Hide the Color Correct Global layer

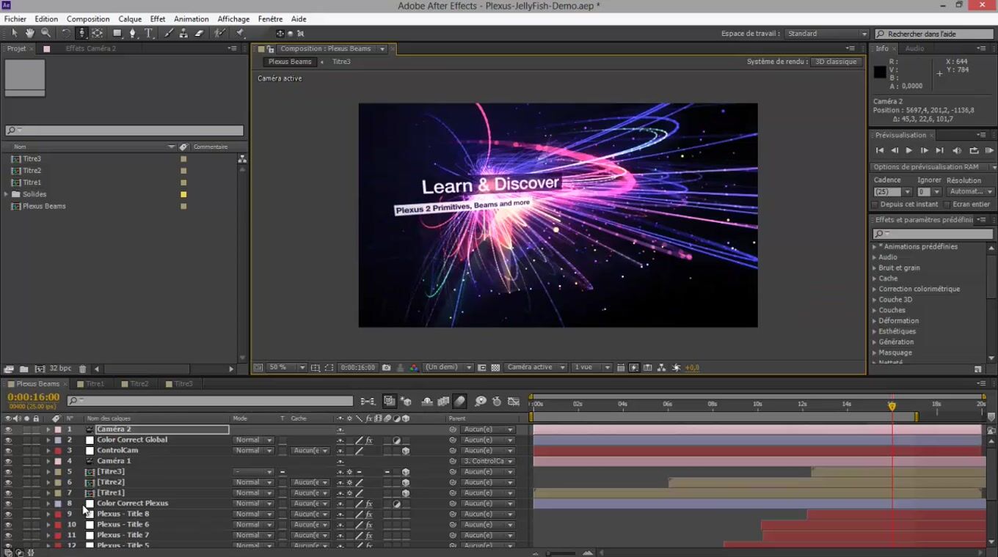[x=8, y=440]
